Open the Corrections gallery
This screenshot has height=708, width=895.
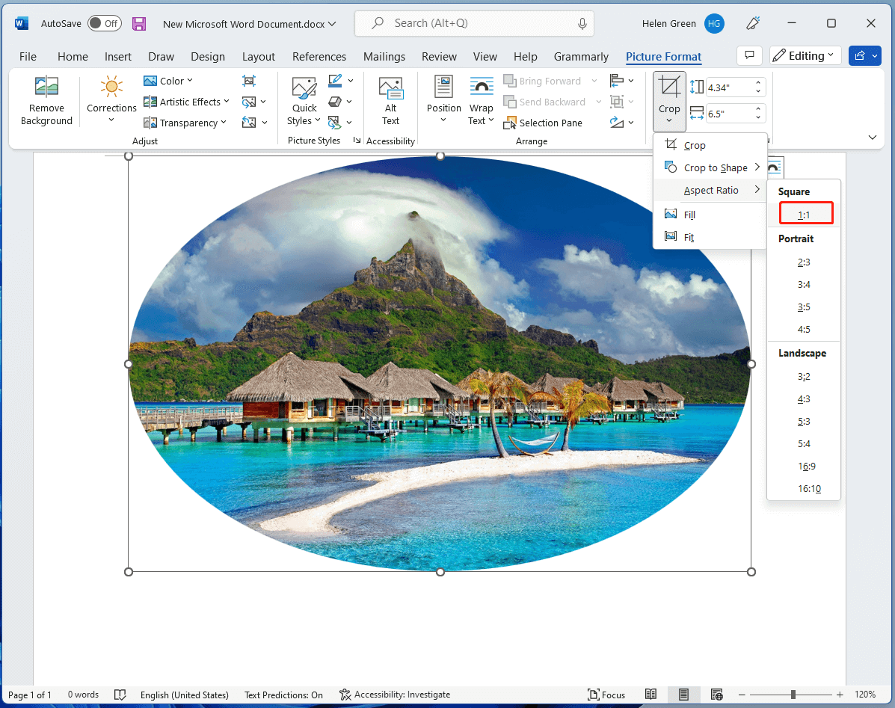[111, 101]
